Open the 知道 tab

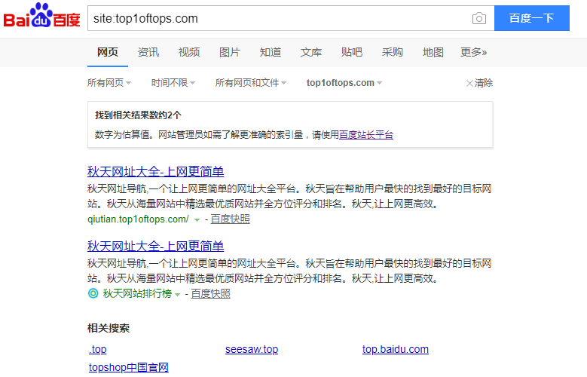point(271,52)
